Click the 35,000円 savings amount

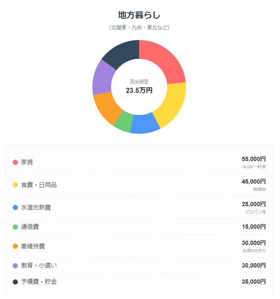click(254, 282)
